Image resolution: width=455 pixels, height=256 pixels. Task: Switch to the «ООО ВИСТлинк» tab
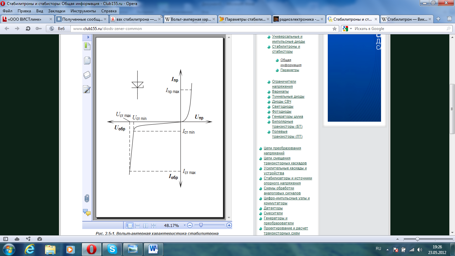tap(27, 19)
